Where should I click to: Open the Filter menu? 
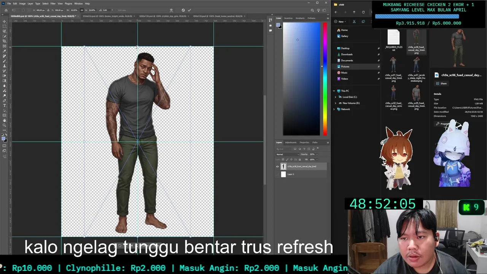pyautogui.click(x=53, y=3)
